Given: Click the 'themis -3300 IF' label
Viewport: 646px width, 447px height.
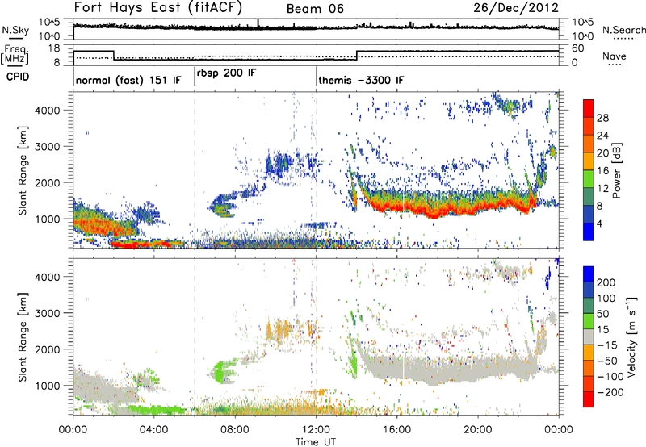Looking at the screenshot, I should click(361, 80).
